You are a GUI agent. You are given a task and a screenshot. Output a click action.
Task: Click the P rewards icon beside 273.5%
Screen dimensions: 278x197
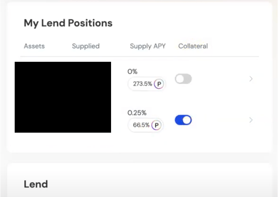159,84
